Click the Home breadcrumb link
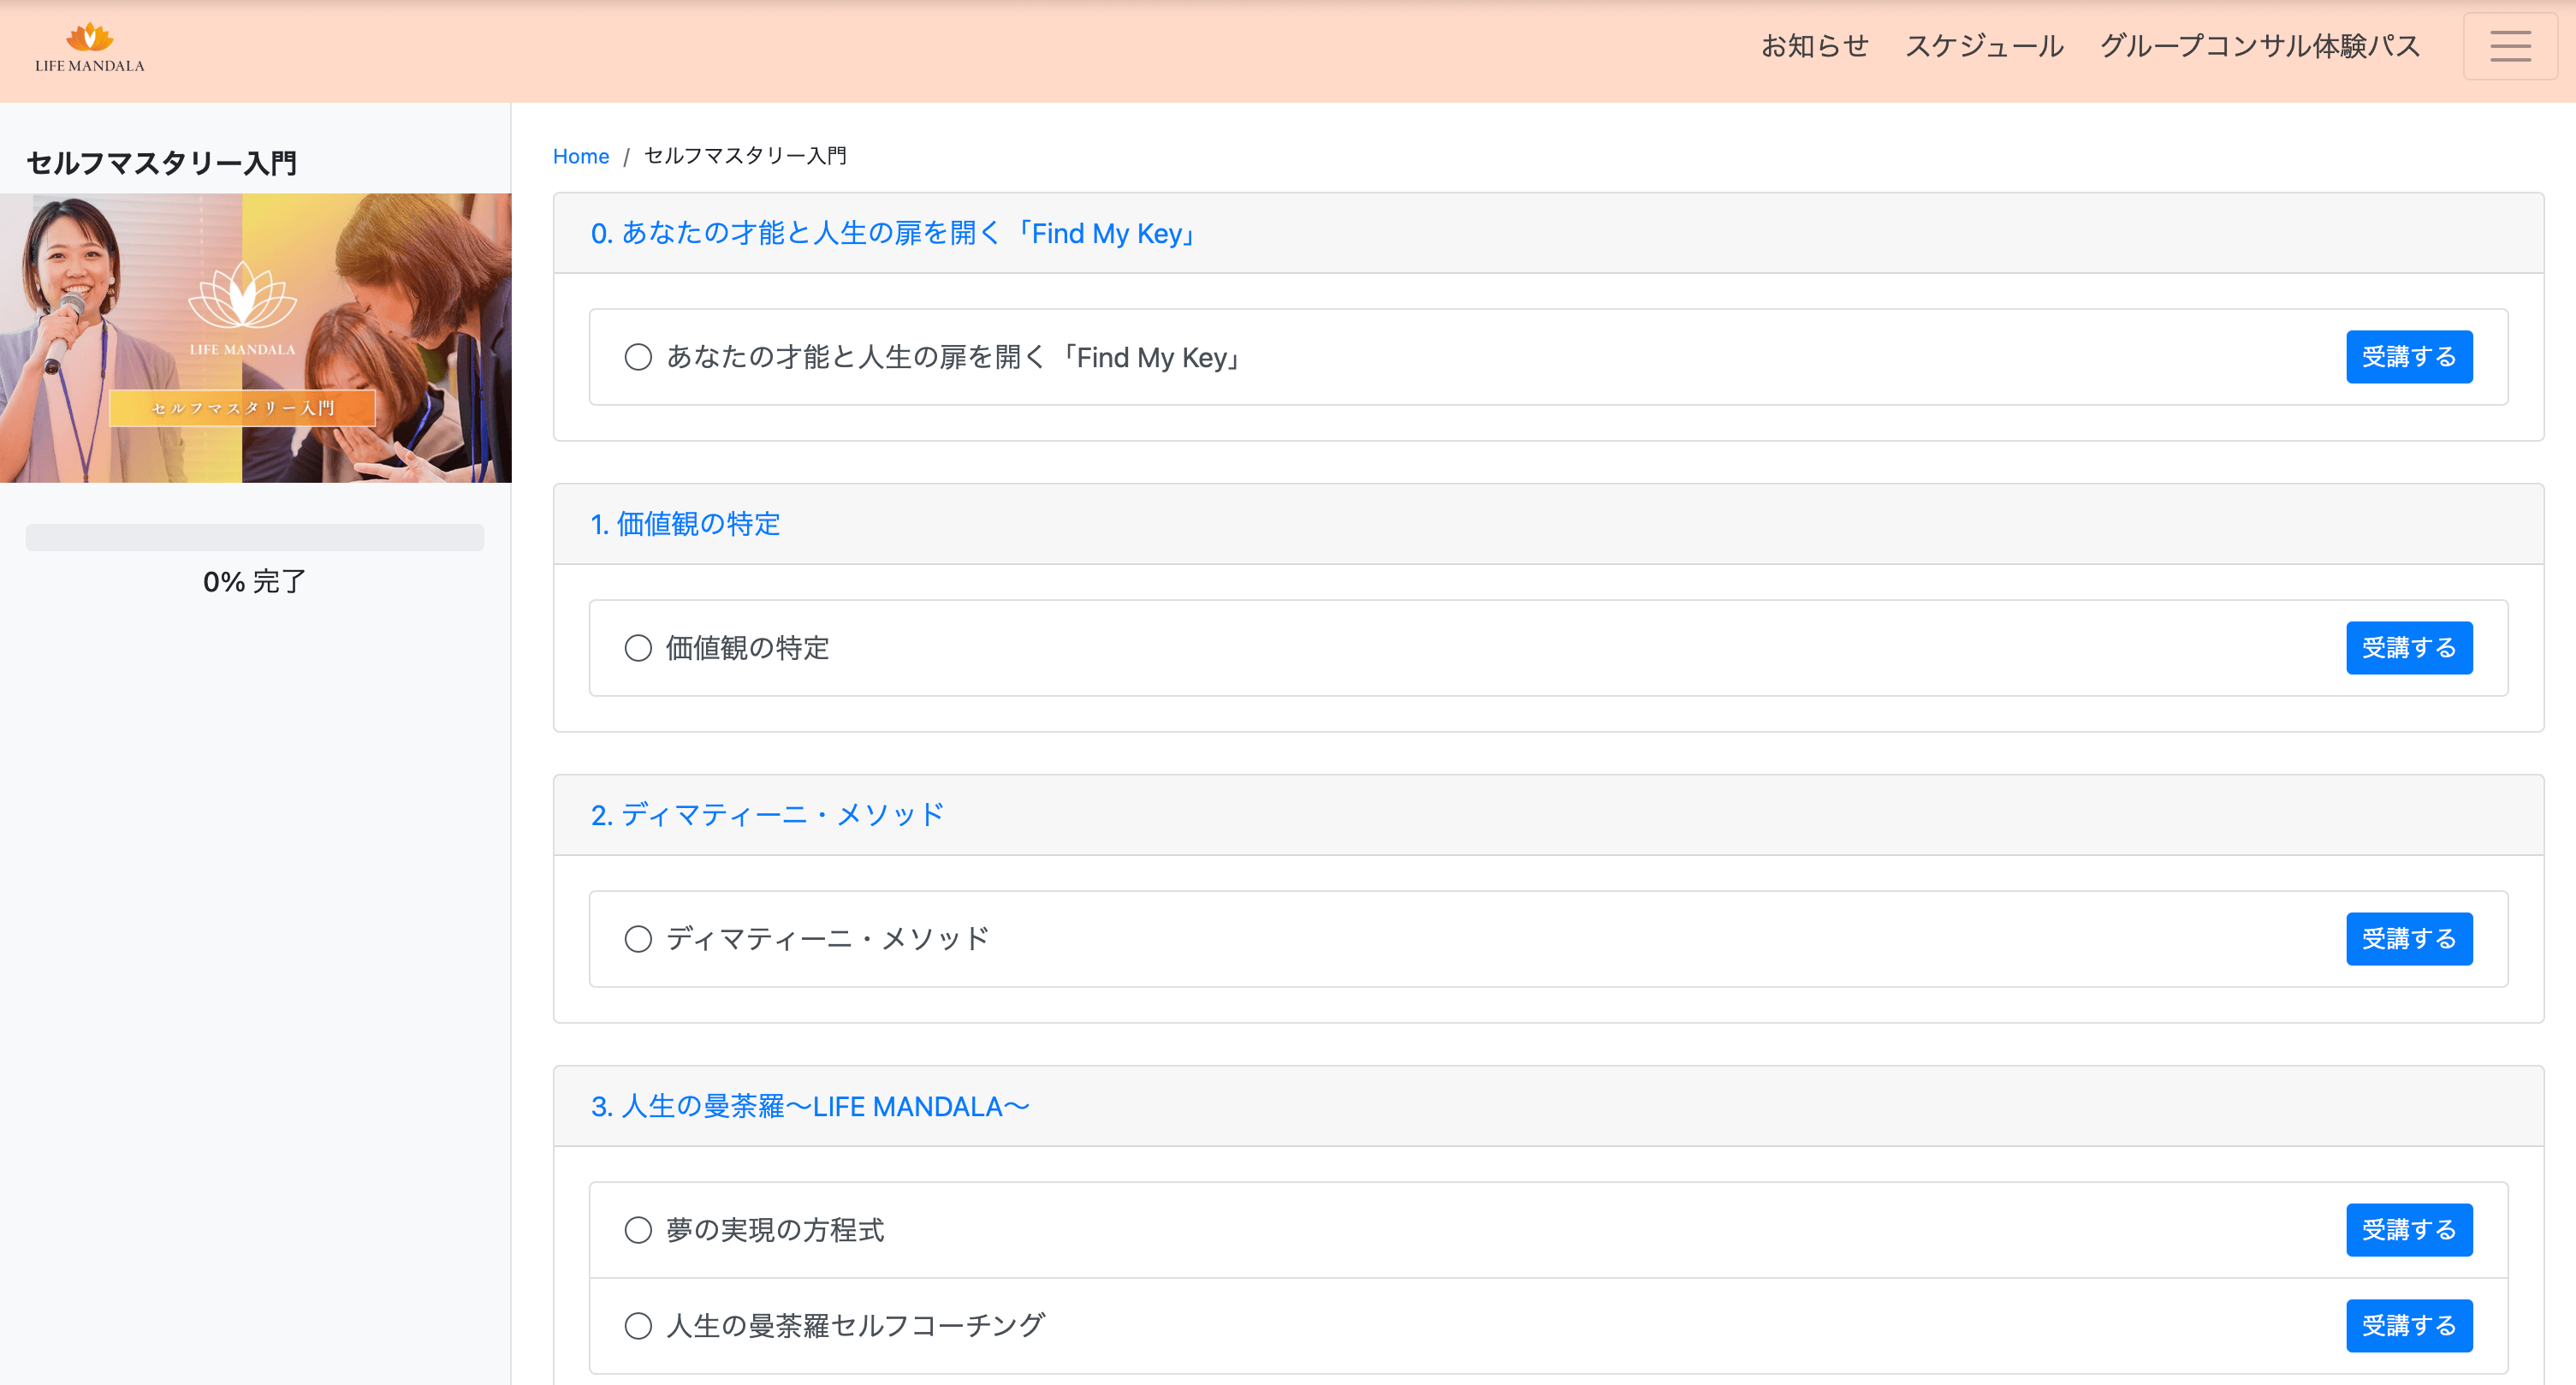Viewport: 2576px width, 1385px height. pos(580,156)
